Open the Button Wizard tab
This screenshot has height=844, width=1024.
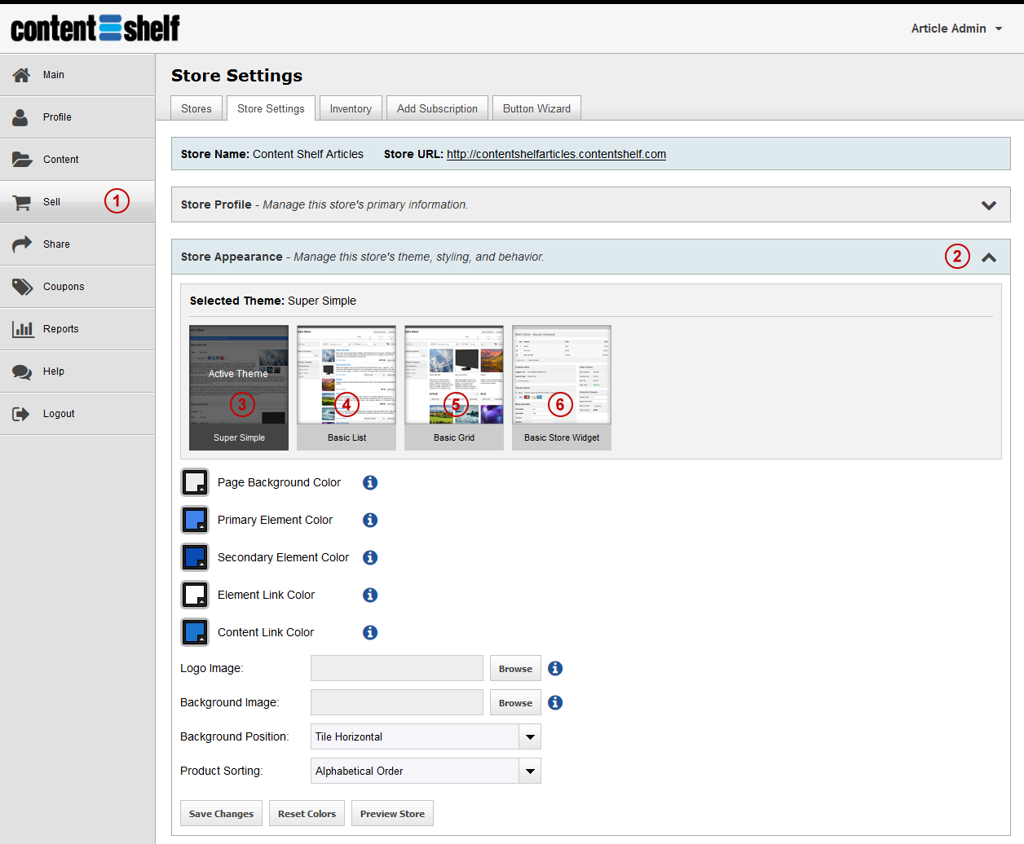536,108
